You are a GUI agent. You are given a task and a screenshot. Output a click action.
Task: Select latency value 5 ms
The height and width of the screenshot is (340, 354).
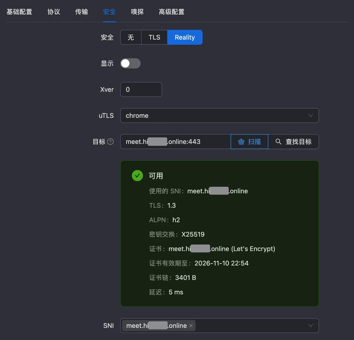[x=176, y=292]
